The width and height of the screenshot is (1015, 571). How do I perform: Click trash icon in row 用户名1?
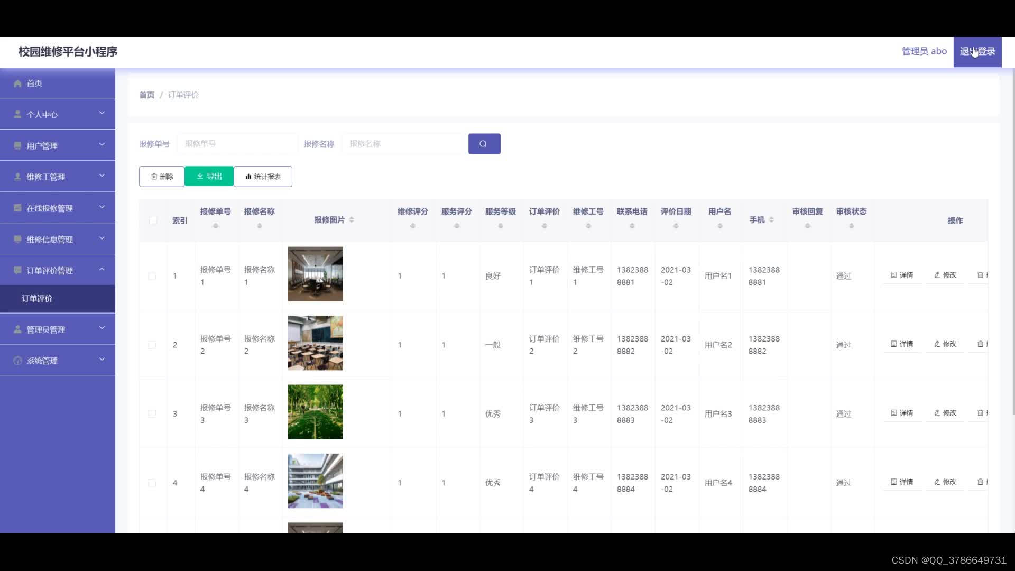coord(980,275)
